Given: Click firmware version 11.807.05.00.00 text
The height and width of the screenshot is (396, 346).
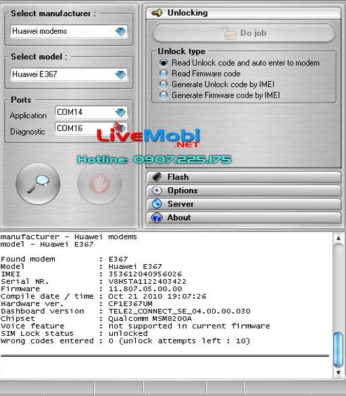Looking at the screenshot, I should click(145, 289).
